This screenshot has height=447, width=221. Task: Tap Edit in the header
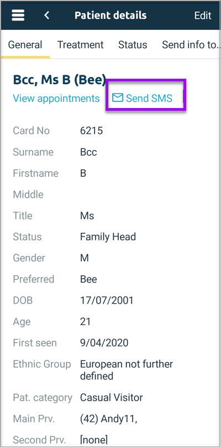point(203,16)
